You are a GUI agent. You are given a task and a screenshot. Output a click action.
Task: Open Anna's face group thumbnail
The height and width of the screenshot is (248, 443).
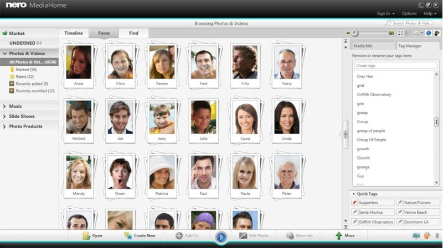tap(79, 65)
